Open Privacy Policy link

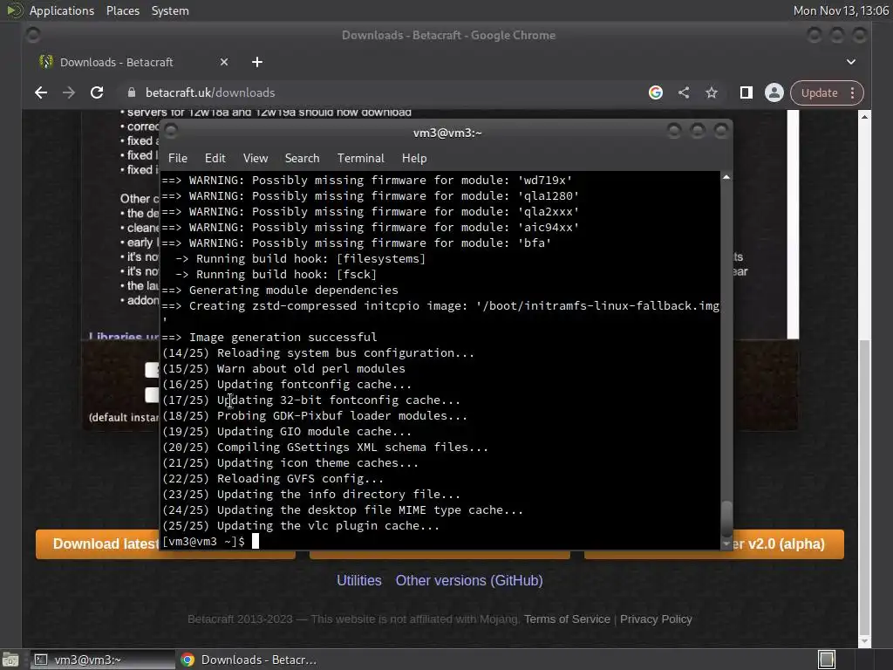656,619
